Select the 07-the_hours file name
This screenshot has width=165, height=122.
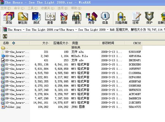point(17,90)
